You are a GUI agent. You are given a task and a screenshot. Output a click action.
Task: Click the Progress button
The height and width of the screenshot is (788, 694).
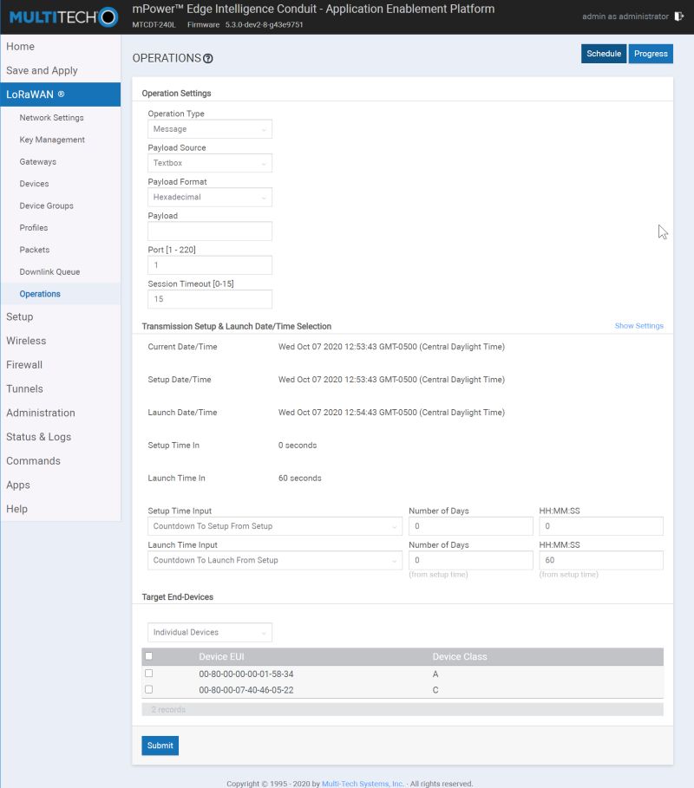click(651, 54)
